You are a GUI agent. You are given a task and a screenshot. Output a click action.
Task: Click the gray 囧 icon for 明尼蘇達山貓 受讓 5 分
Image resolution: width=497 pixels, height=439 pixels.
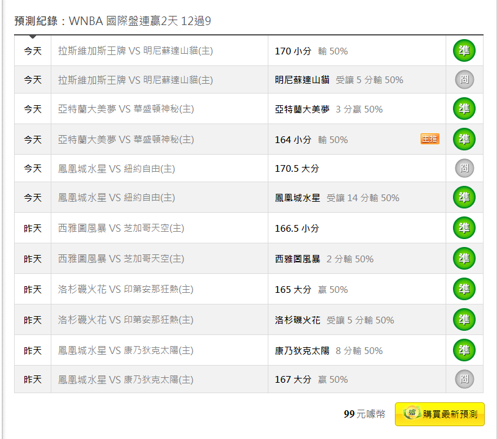pos(465,79)
